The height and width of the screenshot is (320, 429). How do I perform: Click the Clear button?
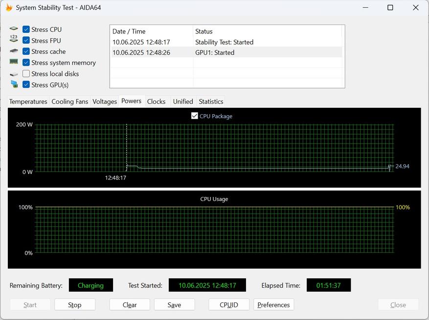tap(130, 305)
